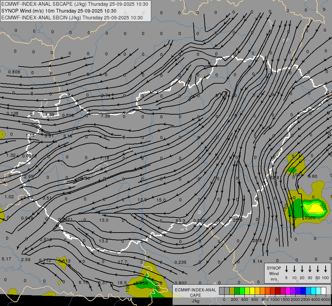Click the map value 6.16
This screenshot has width=332, height=306.
coord(83,283)
